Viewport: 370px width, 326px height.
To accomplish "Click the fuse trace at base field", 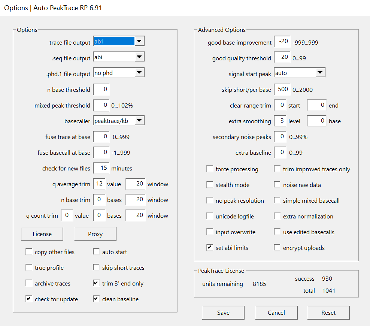I will click(x=101, y=137).
